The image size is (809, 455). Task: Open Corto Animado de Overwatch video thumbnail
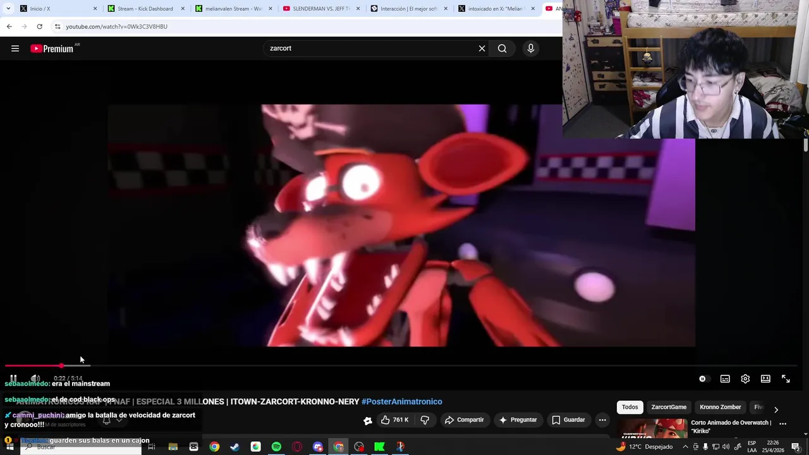pos(652,428)
